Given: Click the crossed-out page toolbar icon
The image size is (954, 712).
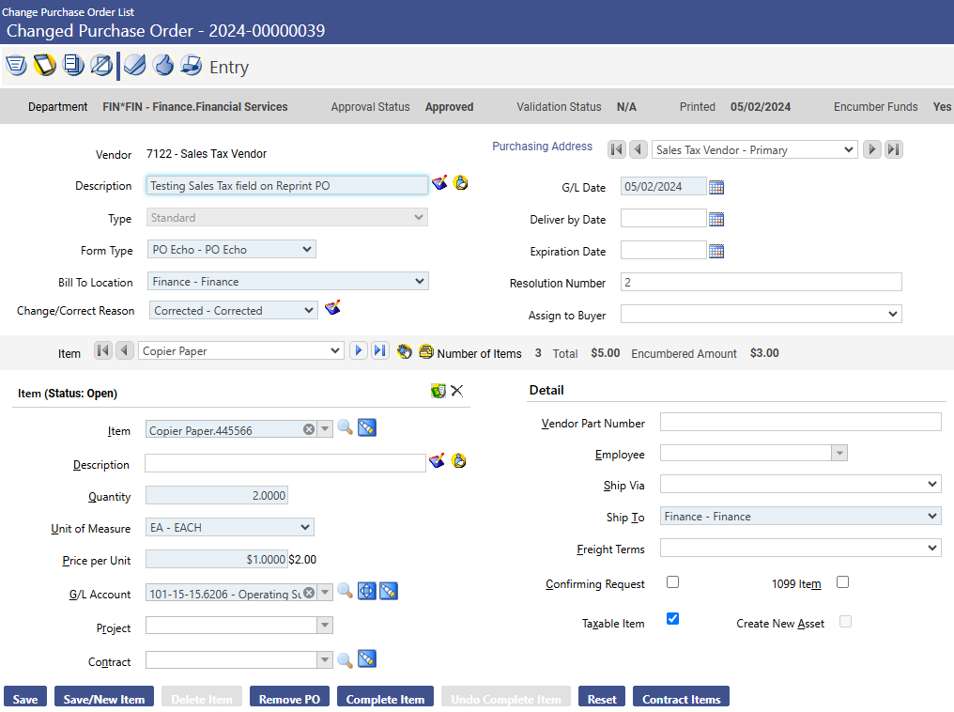Looking at the screenshot, I should 101,65.
